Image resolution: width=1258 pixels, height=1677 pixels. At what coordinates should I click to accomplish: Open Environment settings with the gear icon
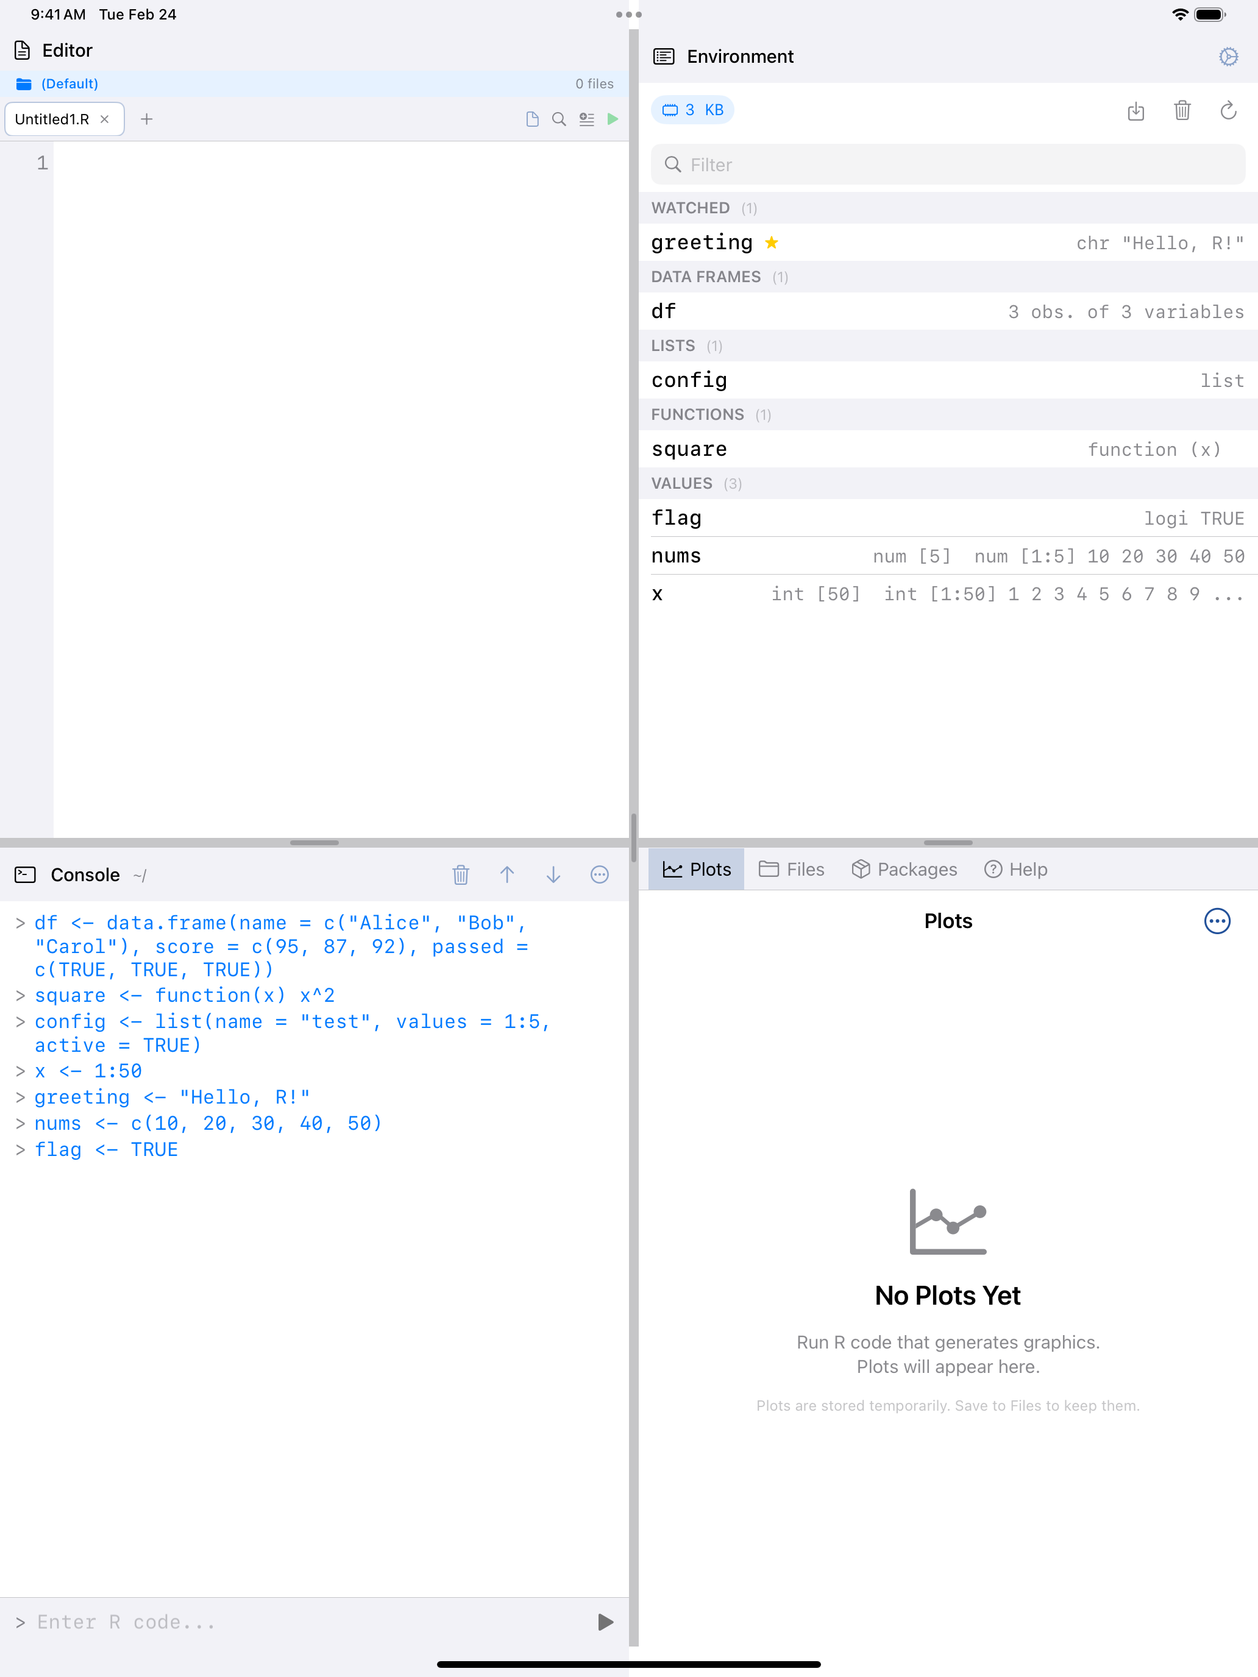click(x=1228, y=56)
